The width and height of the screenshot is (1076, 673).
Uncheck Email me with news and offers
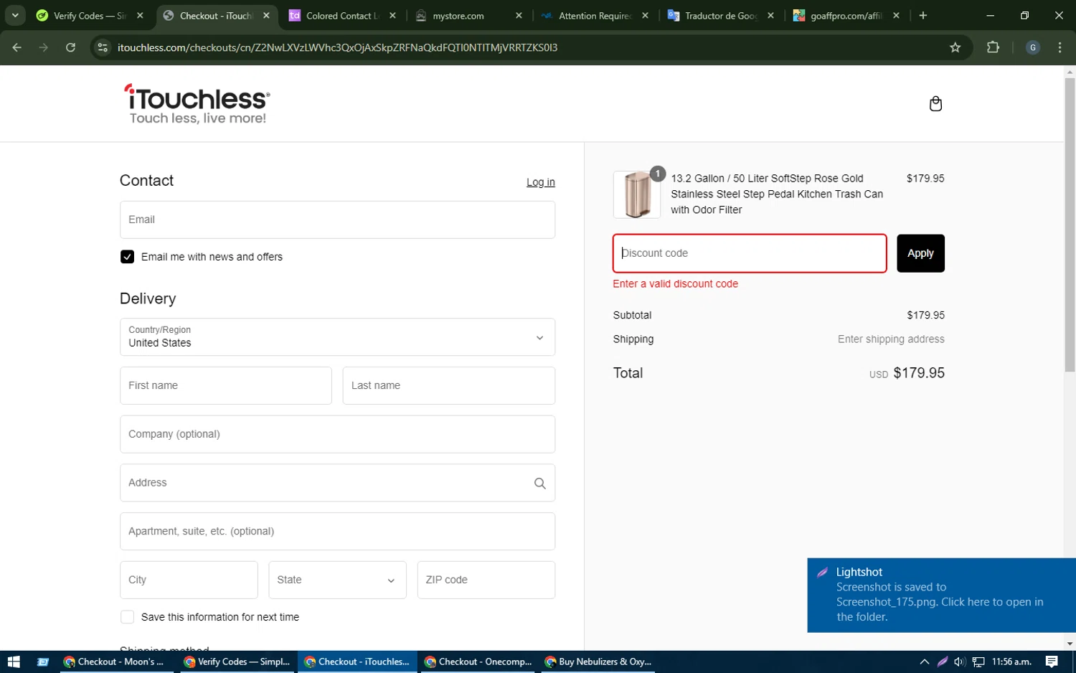click(127, 257)
